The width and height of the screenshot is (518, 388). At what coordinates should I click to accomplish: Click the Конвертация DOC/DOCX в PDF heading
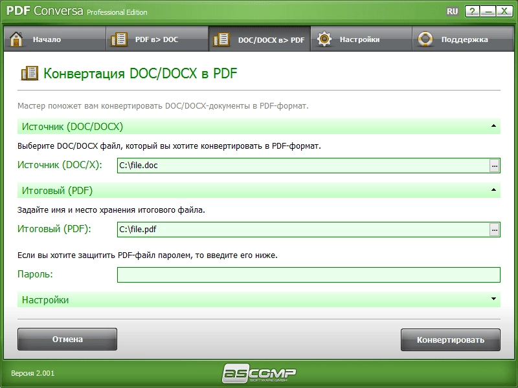pos(141,73)
